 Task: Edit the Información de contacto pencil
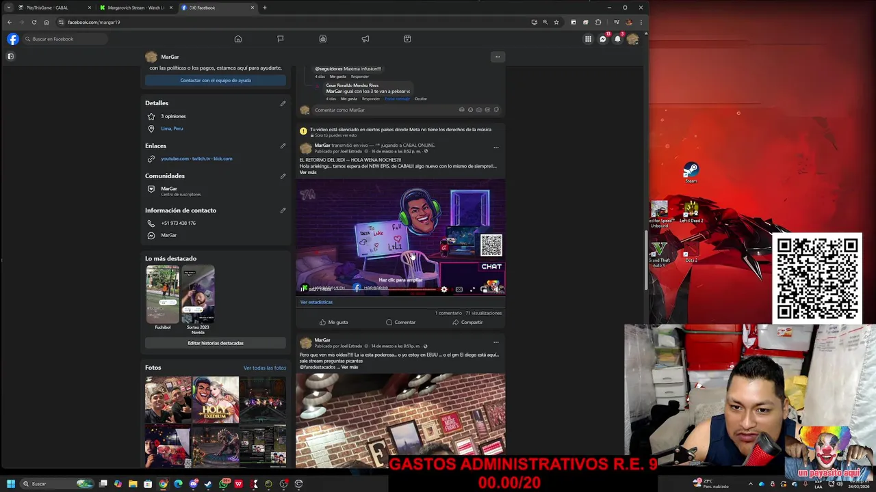[x=283, y=210]
